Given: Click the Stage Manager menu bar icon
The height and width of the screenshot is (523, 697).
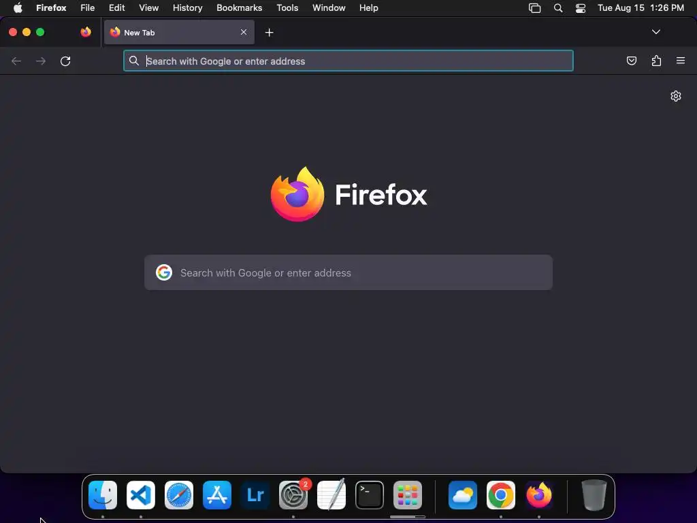Looking at the screenshot, I should coord(534,8).
